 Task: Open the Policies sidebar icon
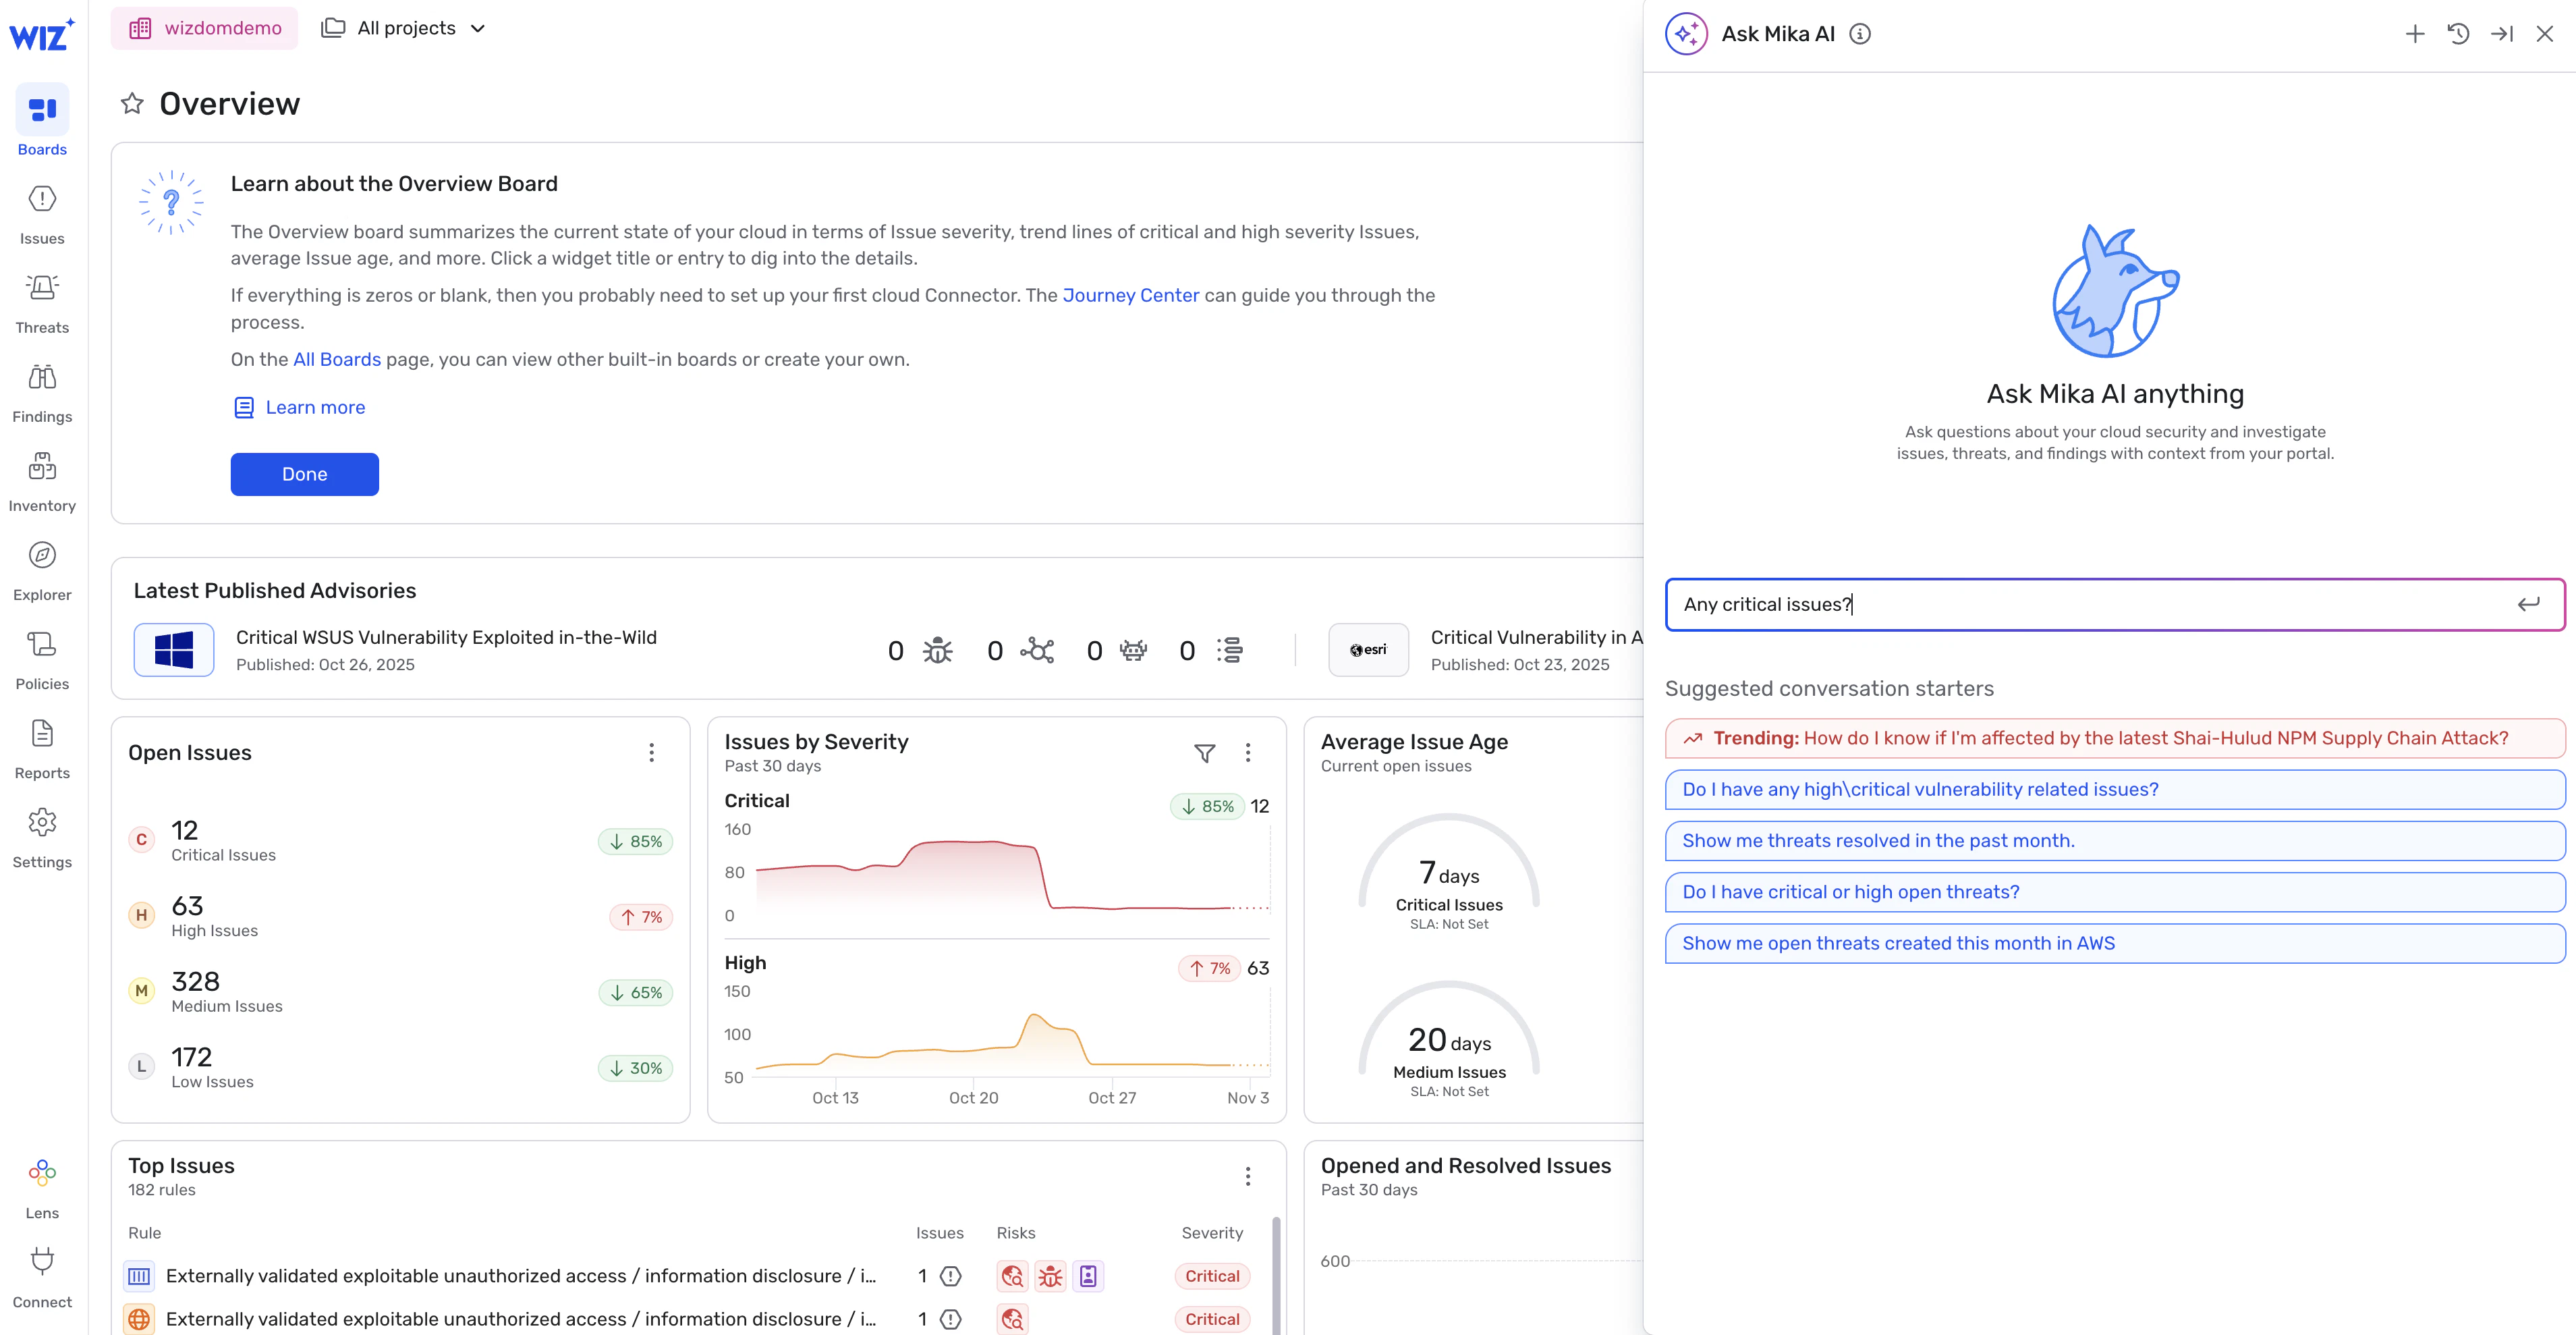tap(42, 645)
